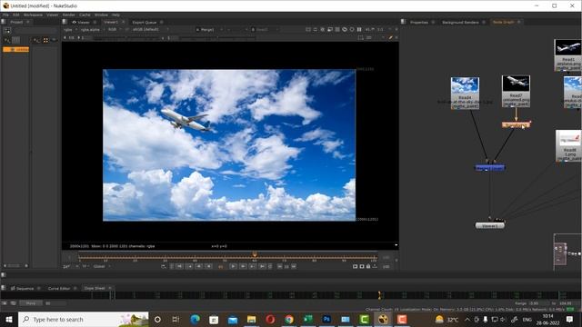
Task: Open Google Chrome from the taskbar
Action: point(289,319)
